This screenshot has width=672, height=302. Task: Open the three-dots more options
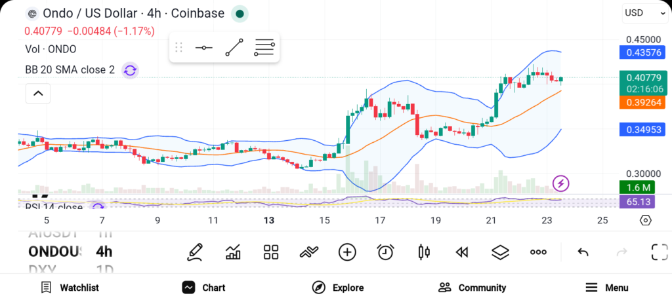[538, 252]
